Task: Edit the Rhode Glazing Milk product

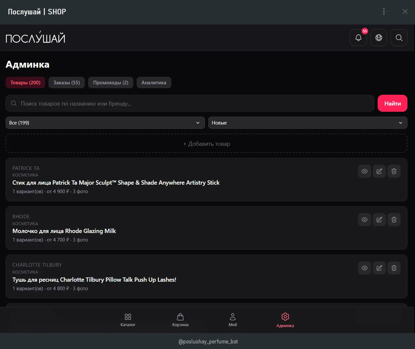Action: click(x=379, y=220)
